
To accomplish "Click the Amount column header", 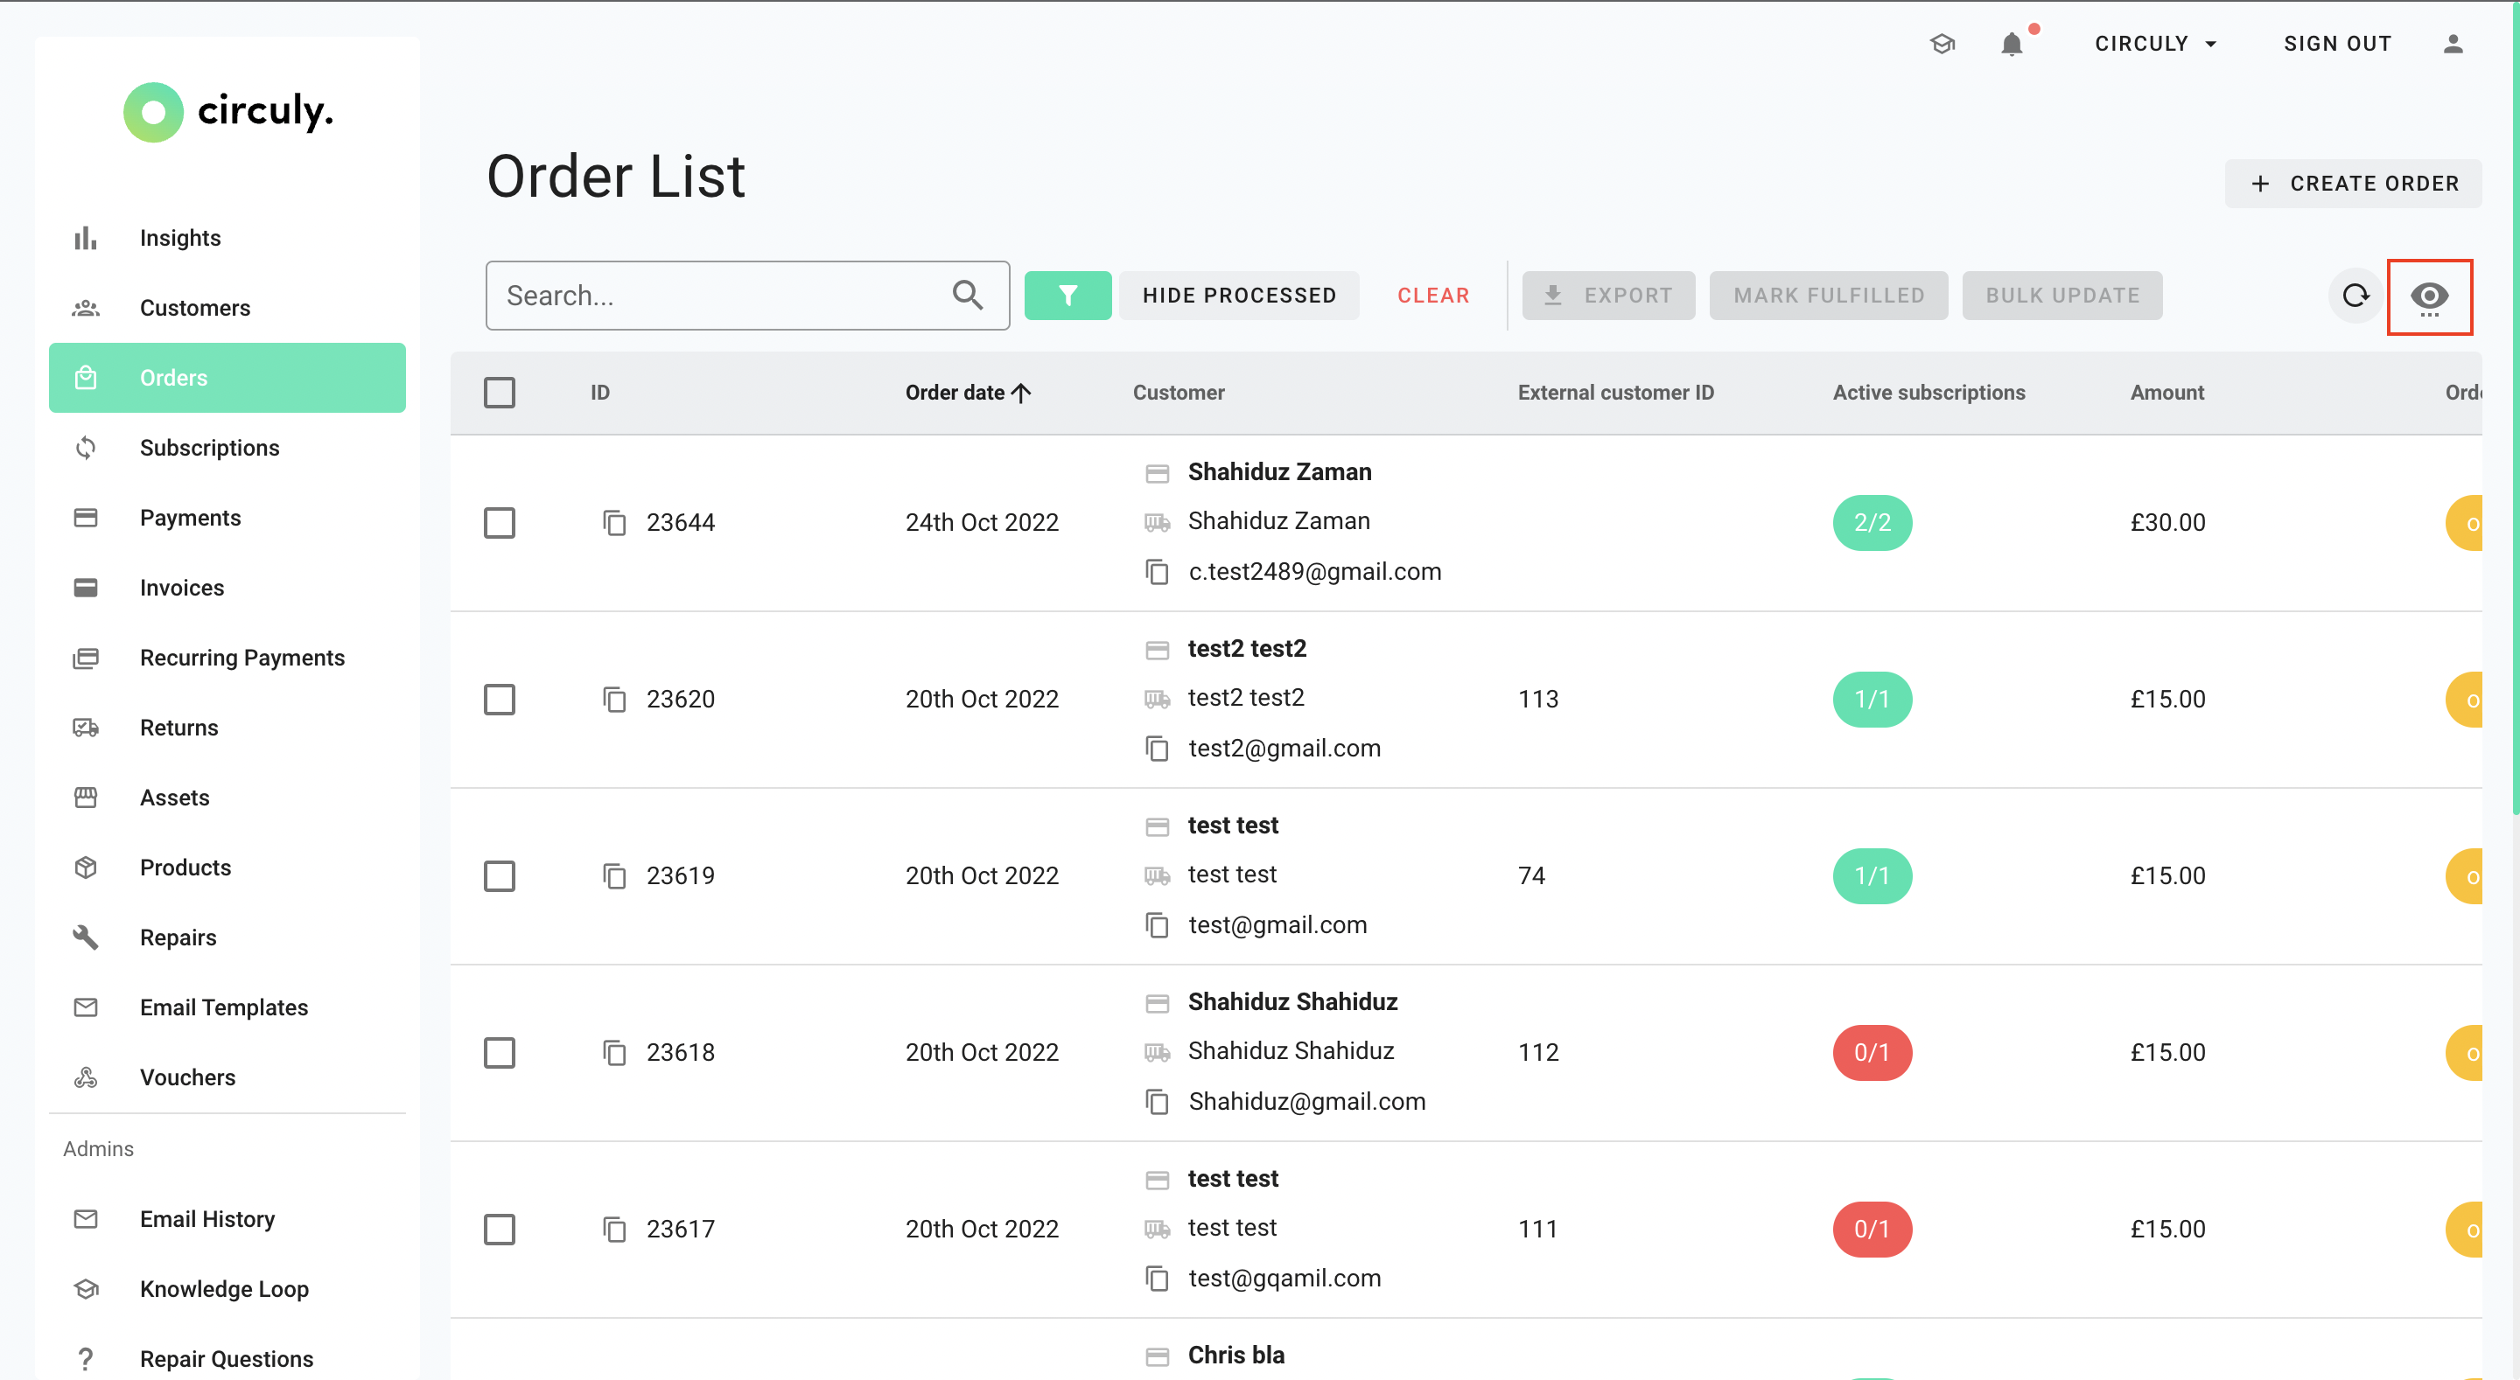I will 2166,392.
